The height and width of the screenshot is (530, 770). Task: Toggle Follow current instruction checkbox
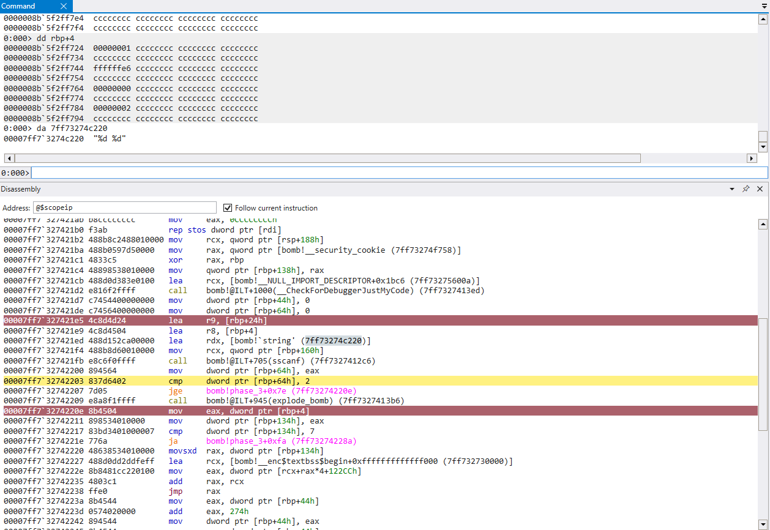(x=228, y=207)
